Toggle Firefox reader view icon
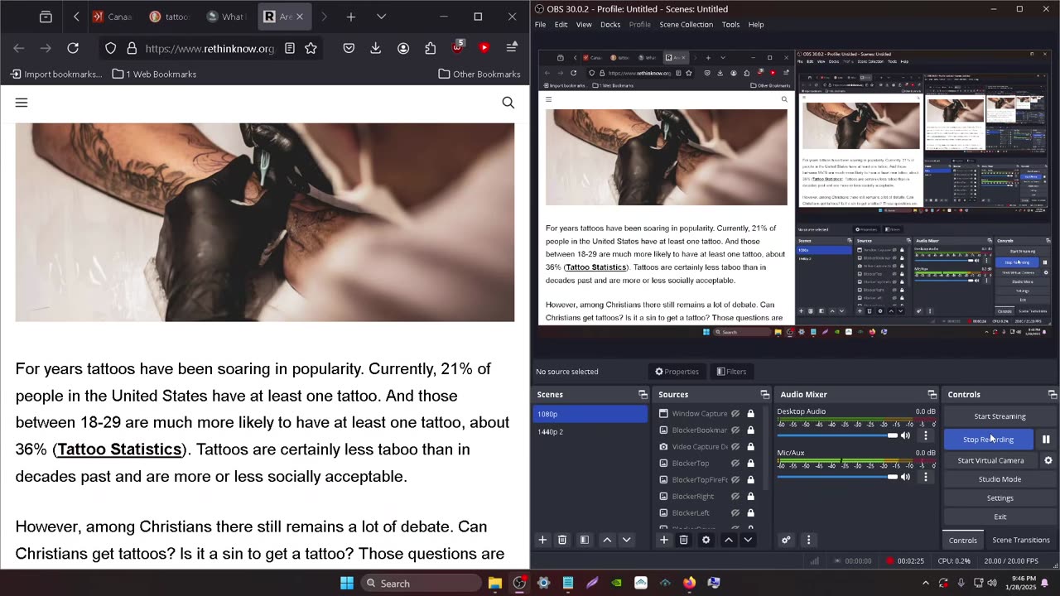This screenshot has width=1060, height=596. tap(290, 49)
